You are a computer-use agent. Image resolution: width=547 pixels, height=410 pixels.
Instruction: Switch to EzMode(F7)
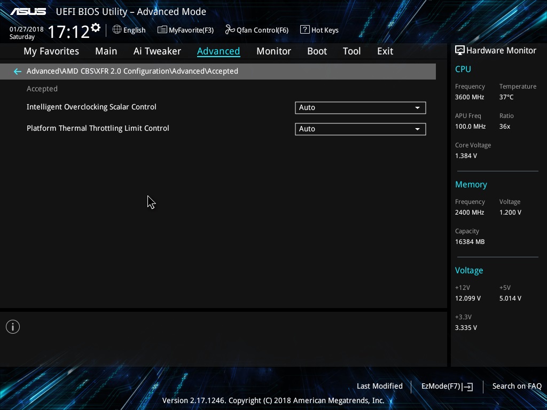click(447, 387)
